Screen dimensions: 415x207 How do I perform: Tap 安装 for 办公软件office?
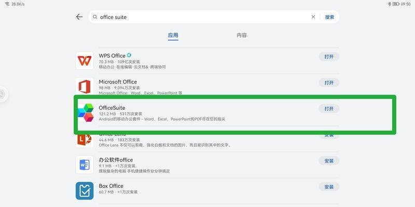click(x=329, y=160)
